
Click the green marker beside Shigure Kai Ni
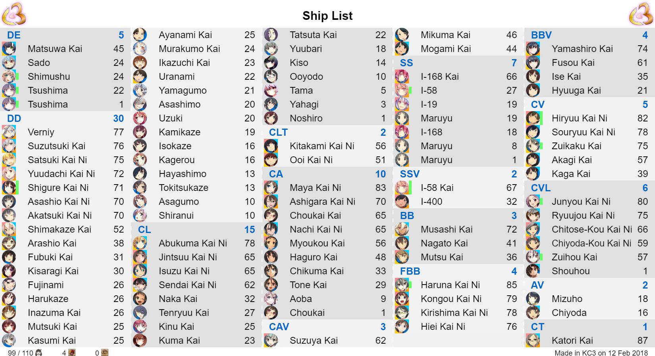(17, 188)
